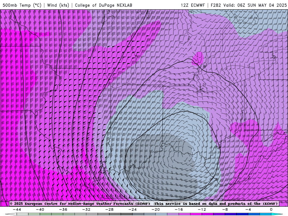Click the "500mb Temp (°C)" title text
288x216 pixels.
click(22, 5)
